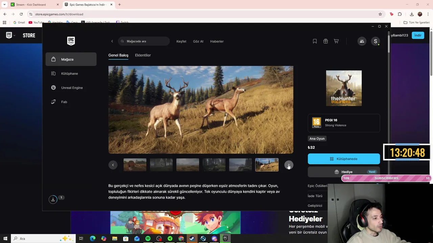This screenshot has height=243, width=433.
Task: Open Göz At in launcher navigation
Action: click(198, 41)
